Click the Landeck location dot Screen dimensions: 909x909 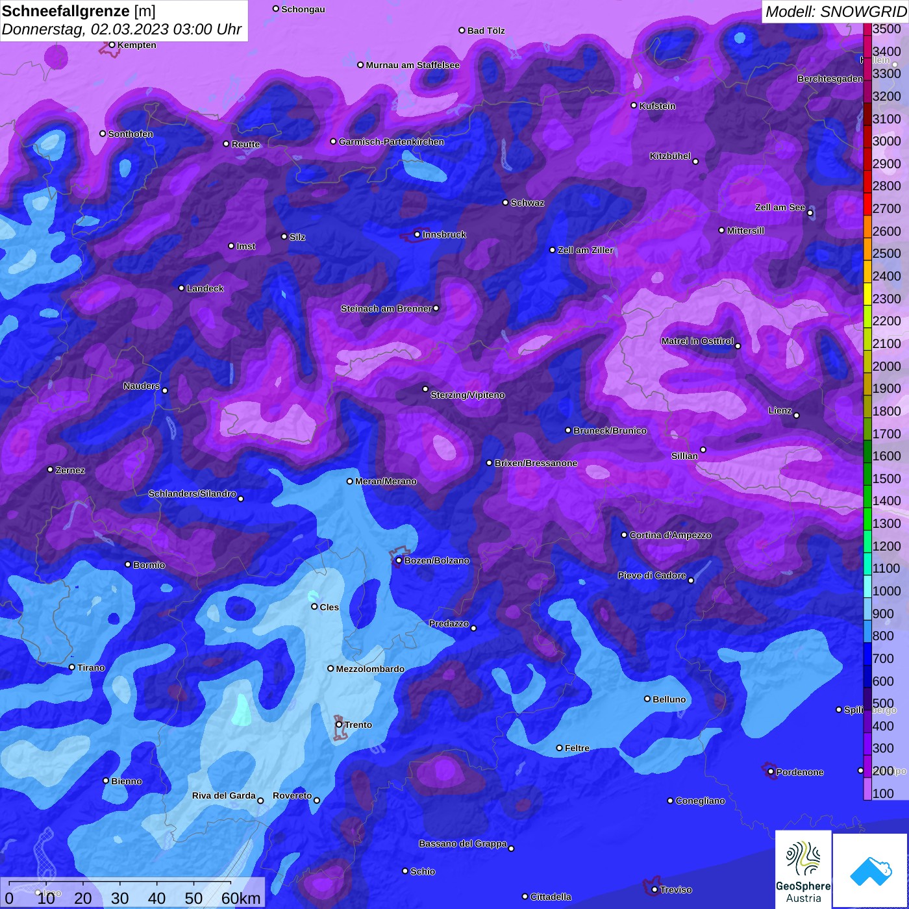181,288
